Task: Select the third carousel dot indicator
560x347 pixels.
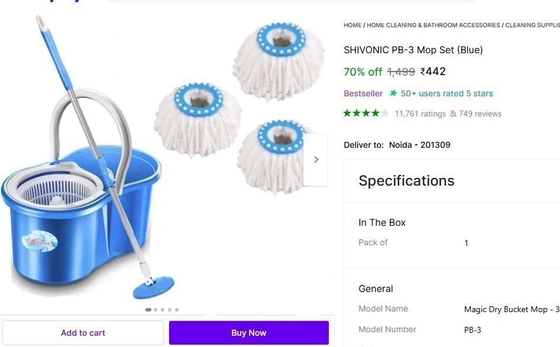Action: tap(163, 310)
